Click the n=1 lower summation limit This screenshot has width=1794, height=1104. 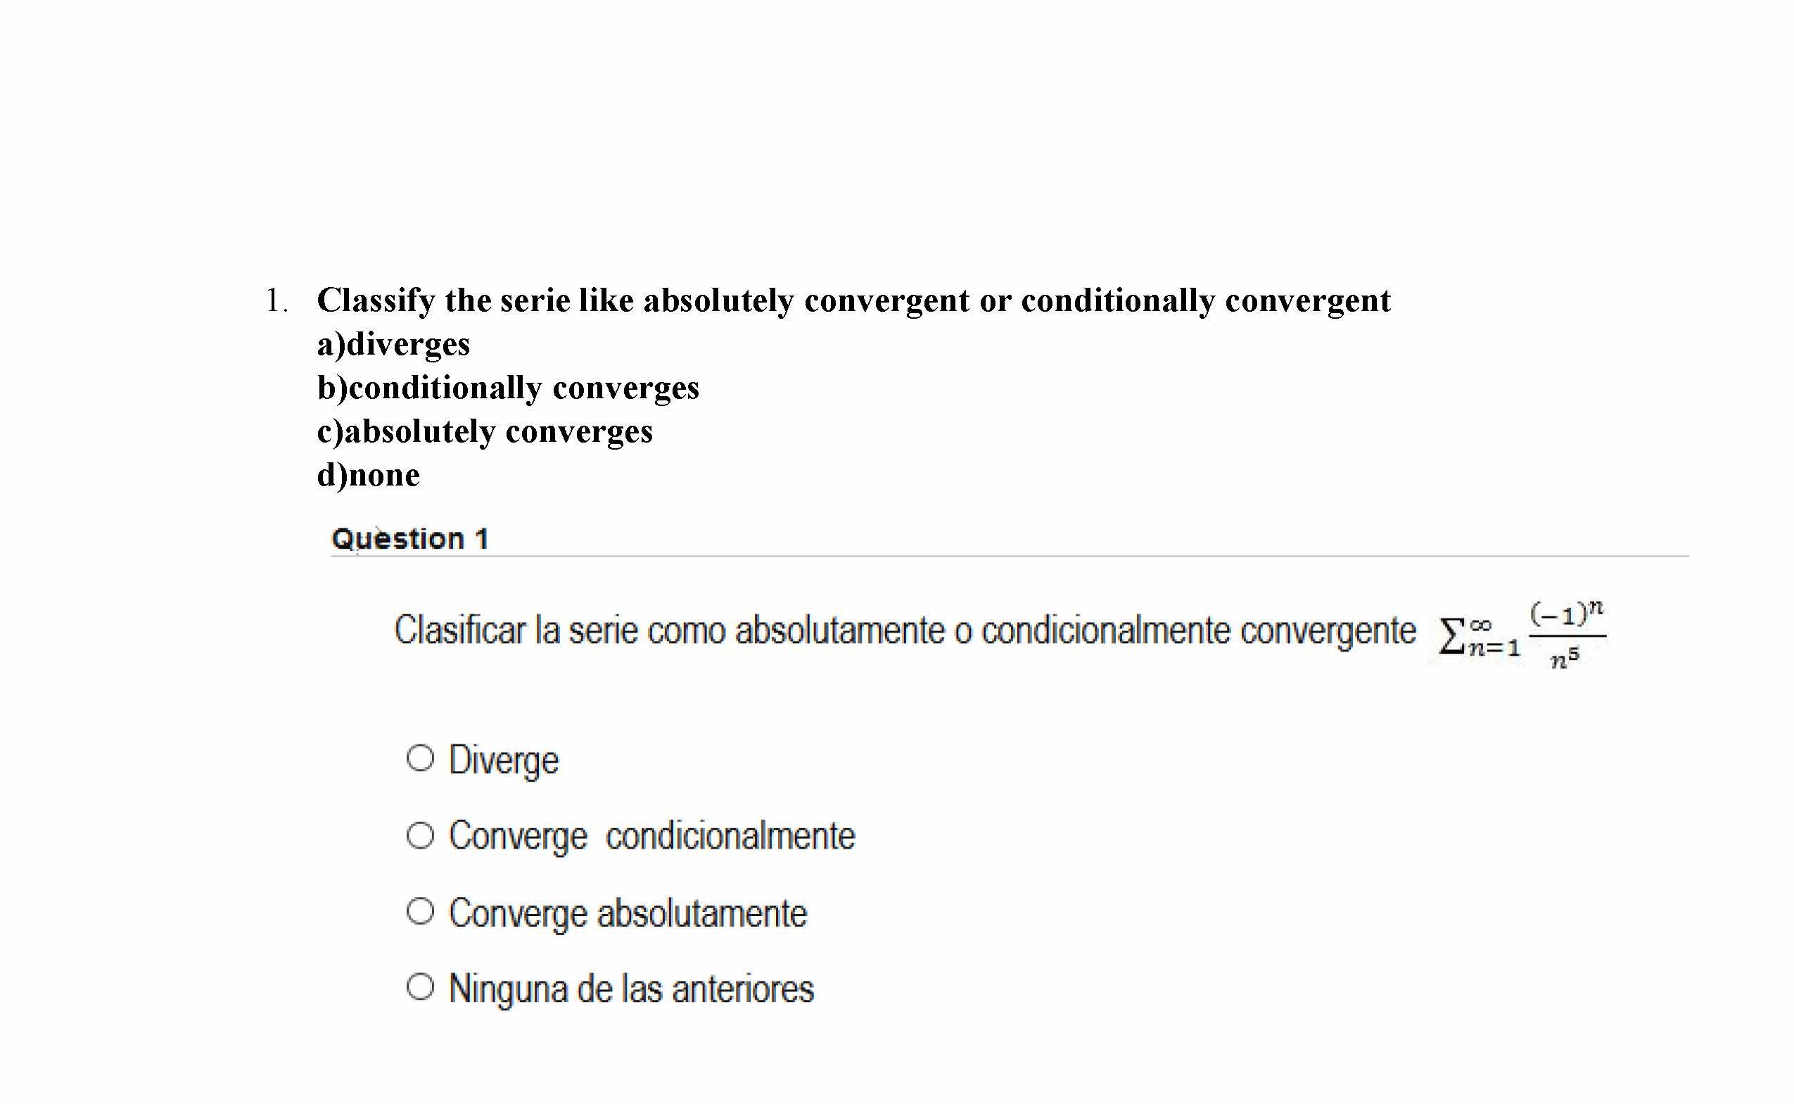click(x=1495, y=648)
